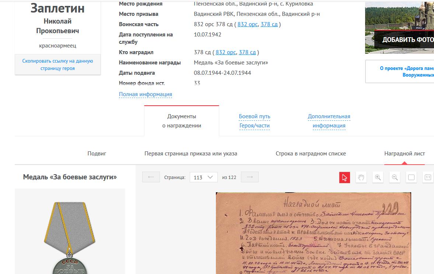
Task: Zoom out of the document image
Action: pyautogui.click(x=395, y=178)
